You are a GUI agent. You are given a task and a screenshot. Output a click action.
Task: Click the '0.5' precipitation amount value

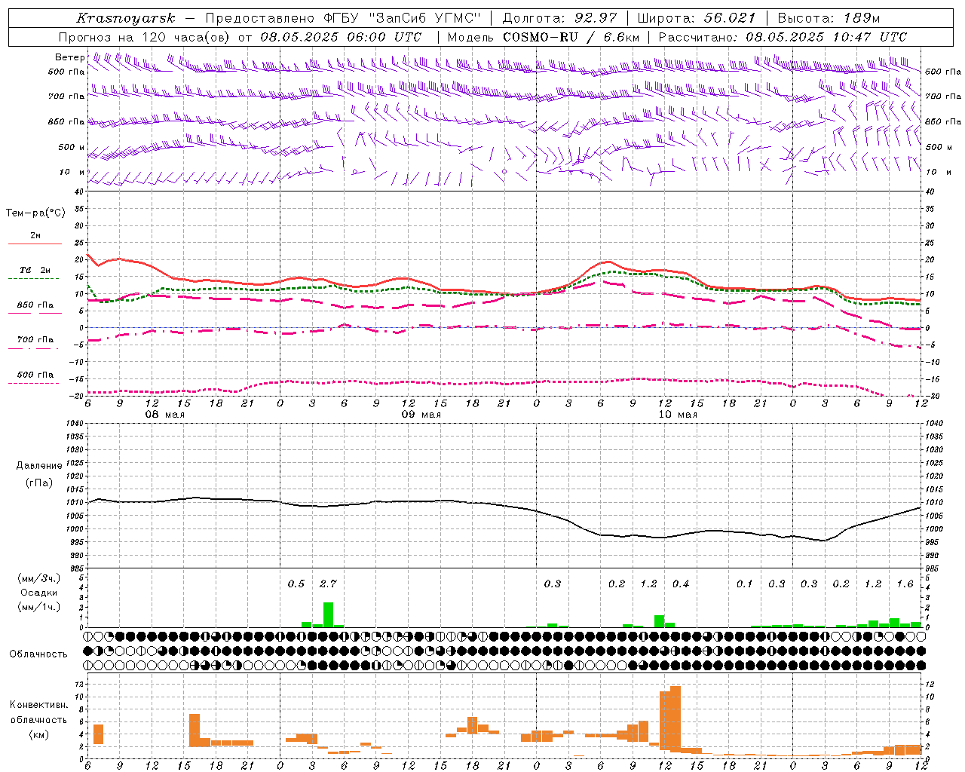coord(296,584)
